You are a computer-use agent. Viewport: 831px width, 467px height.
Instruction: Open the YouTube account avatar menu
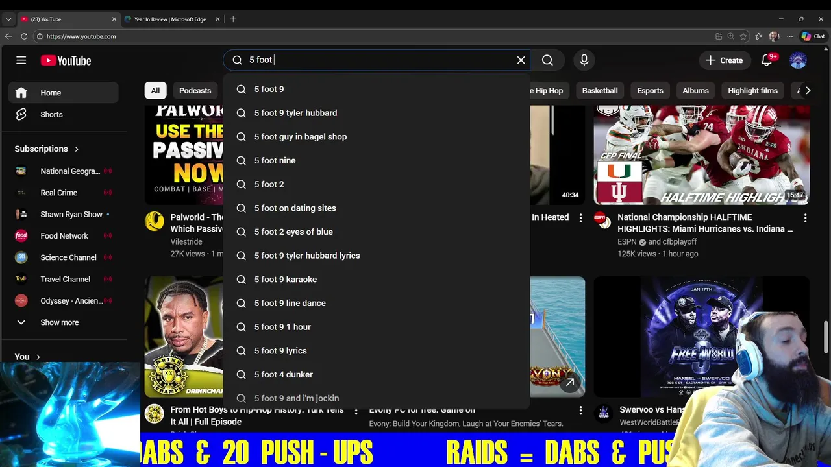click(x=798, y=60)
